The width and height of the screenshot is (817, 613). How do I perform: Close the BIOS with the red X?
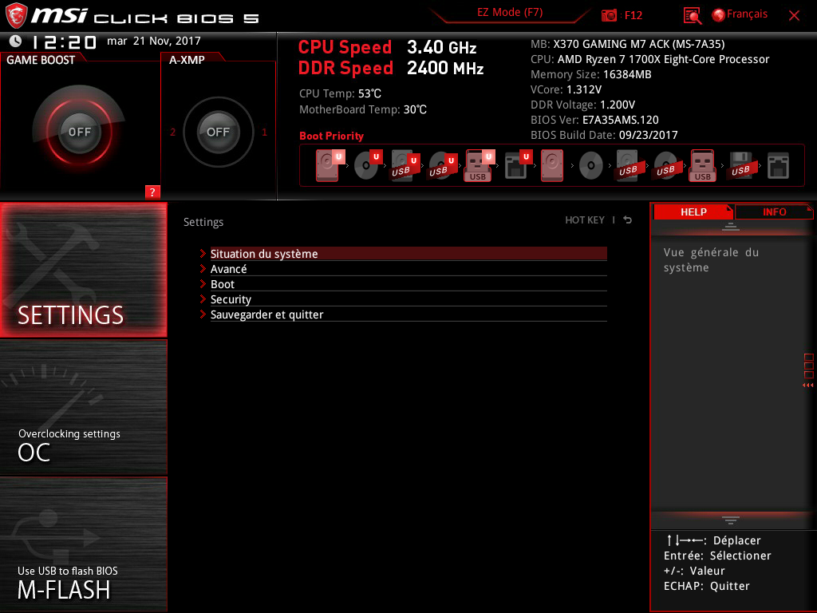[794, 16]
